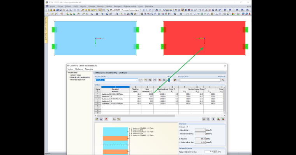The image size is (296, 155).
Task: Open Soubor menu in RF-LAMINATE dialog
Action: (x=70, y=69)
